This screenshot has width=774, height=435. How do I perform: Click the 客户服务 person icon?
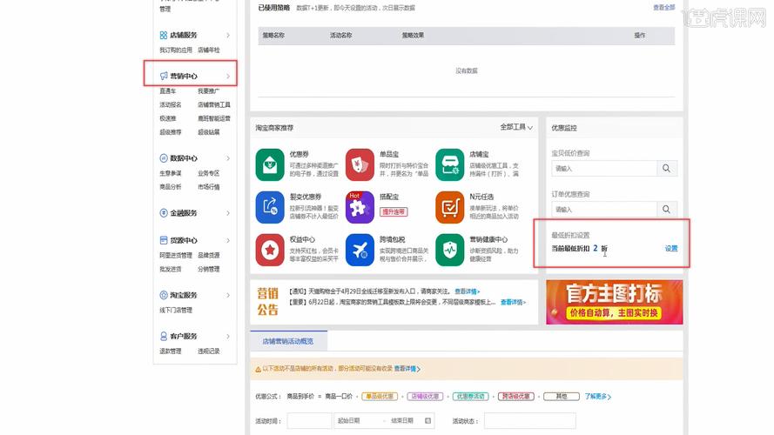point(164,336)
